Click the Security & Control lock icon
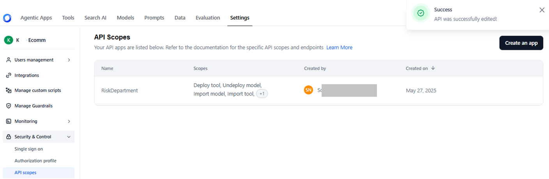The image size is (549, 179). pyautogui.click(x=9, y=137)
